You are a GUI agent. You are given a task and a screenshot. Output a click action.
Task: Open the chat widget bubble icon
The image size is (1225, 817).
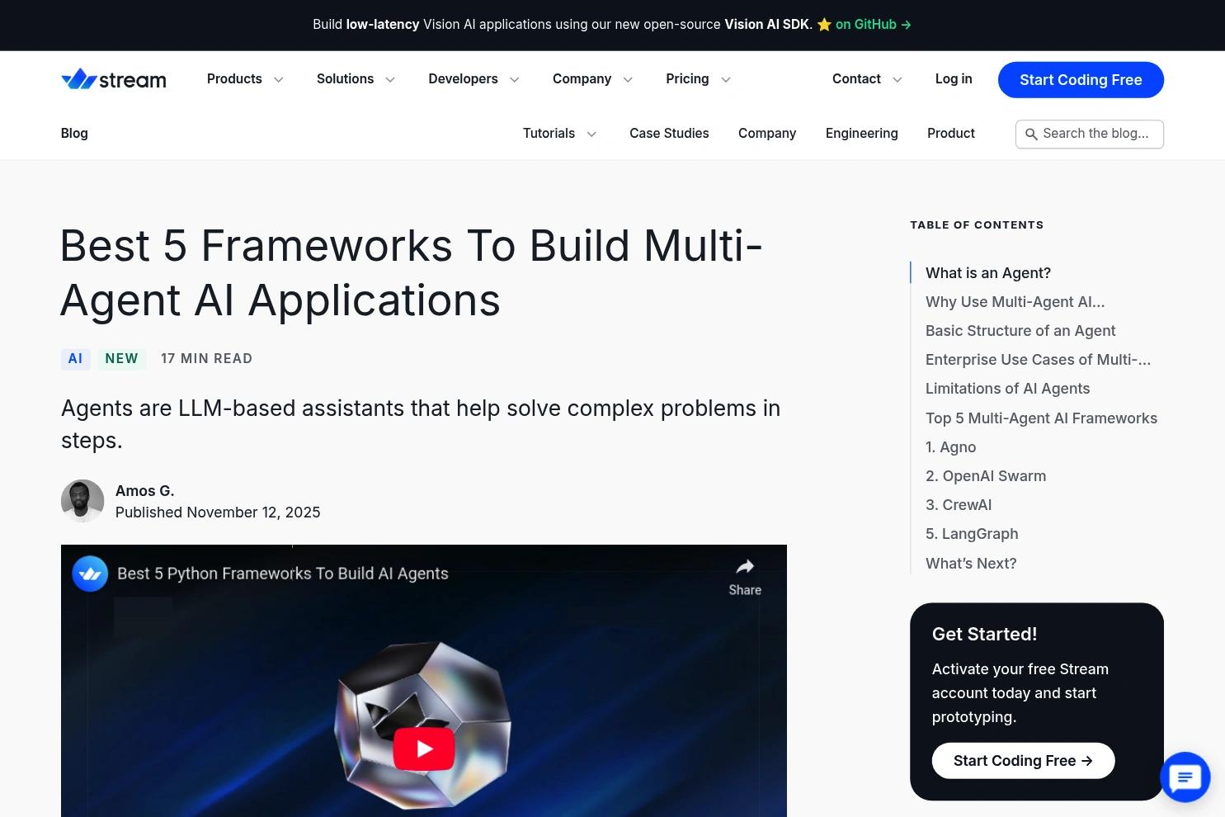tap(1185, 777)
